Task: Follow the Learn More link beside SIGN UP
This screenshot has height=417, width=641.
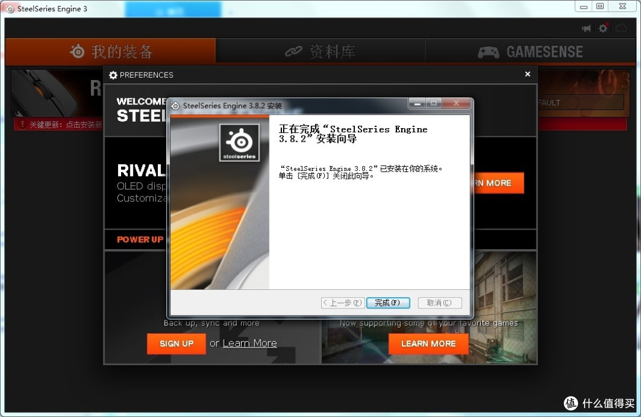Action: pos(249,343)
